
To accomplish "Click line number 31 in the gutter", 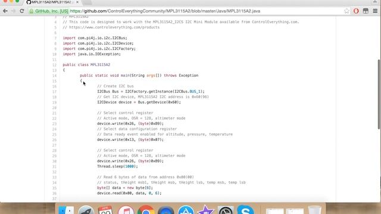I will tap(54, 166).
